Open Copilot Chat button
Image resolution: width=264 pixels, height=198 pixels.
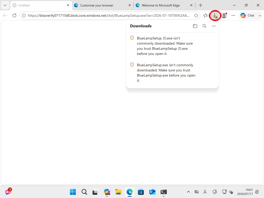[247, 15]
